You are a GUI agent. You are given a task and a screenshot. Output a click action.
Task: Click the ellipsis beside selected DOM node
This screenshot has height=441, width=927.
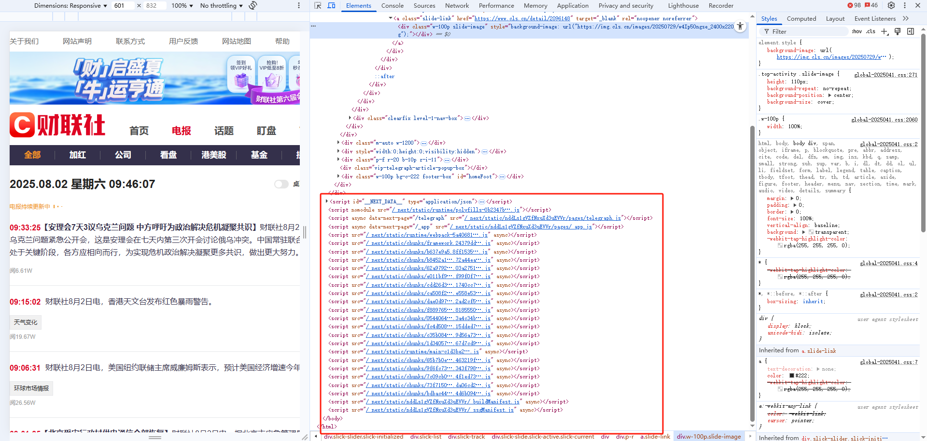click(313, 26)
